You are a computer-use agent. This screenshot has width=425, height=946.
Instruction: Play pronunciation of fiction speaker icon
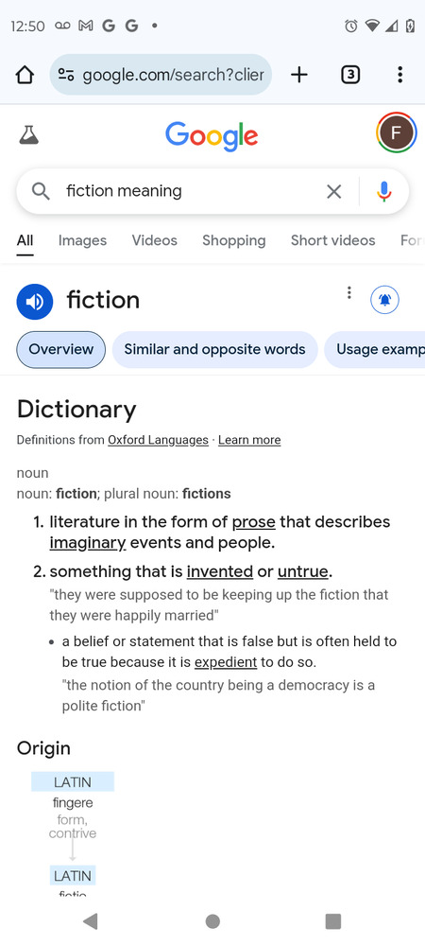(35, 301)
